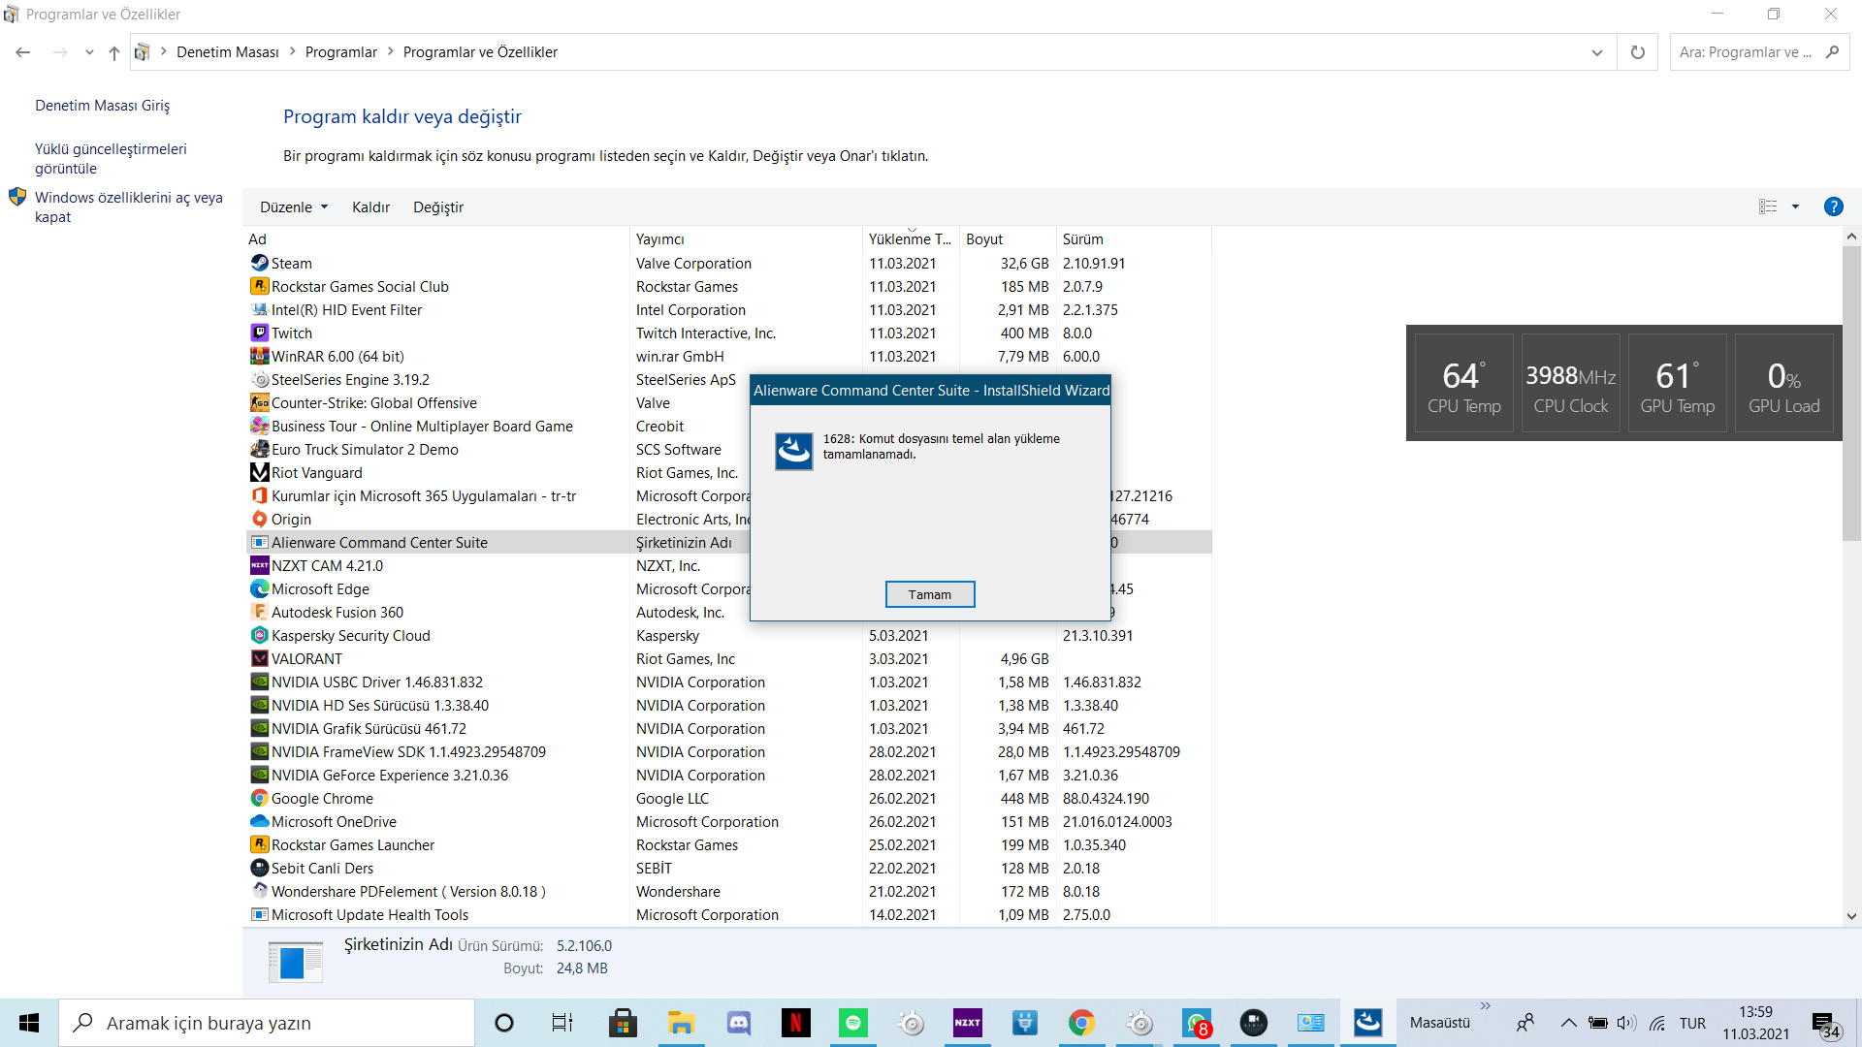Image resolution: width=1862 pixels, height=1047 pixels.
Task: Open Netflix from the taskbar
Action: 795,1023
